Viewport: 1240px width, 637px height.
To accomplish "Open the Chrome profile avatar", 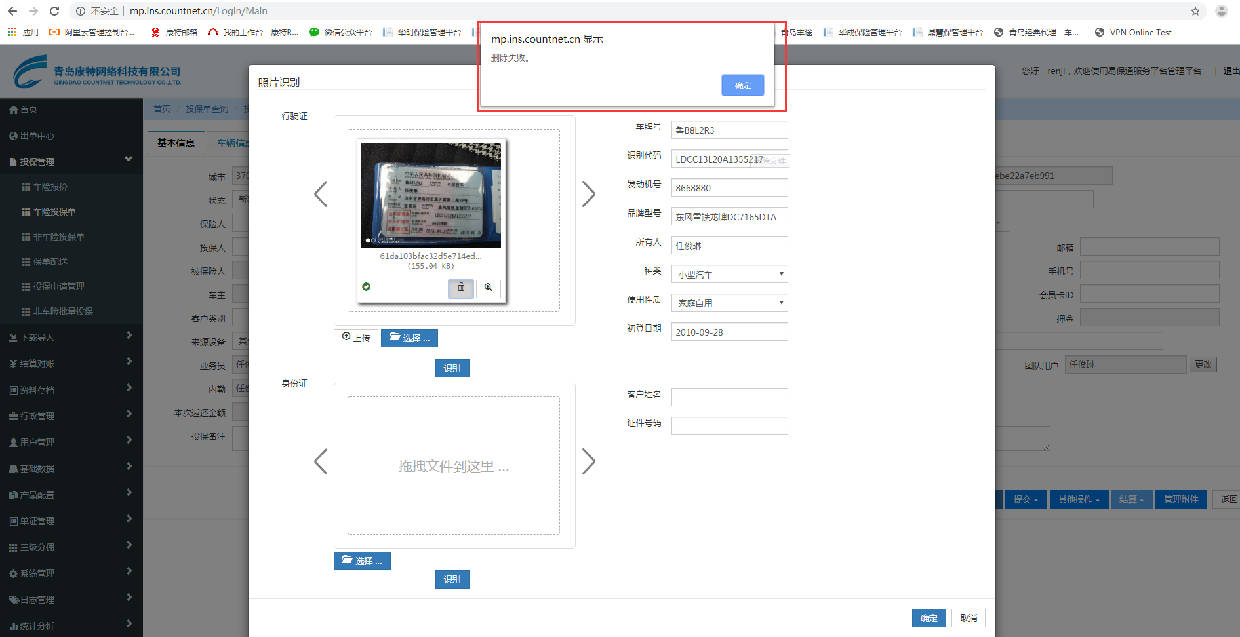I will [1221, 11].
